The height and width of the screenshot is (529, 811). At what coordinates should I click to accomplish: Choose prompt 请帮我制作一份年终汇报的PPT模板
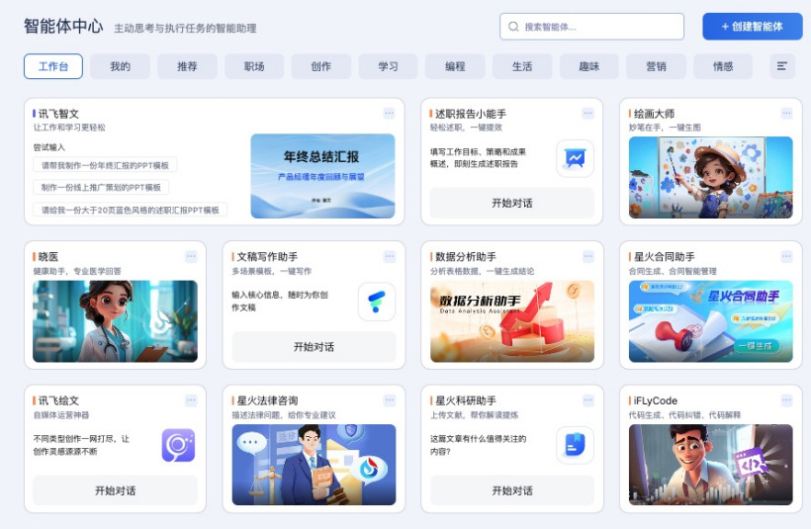tap(105, 165)
